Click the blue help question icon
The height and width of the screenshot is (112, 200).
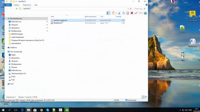pyautogui.click(x=147, y=5)
